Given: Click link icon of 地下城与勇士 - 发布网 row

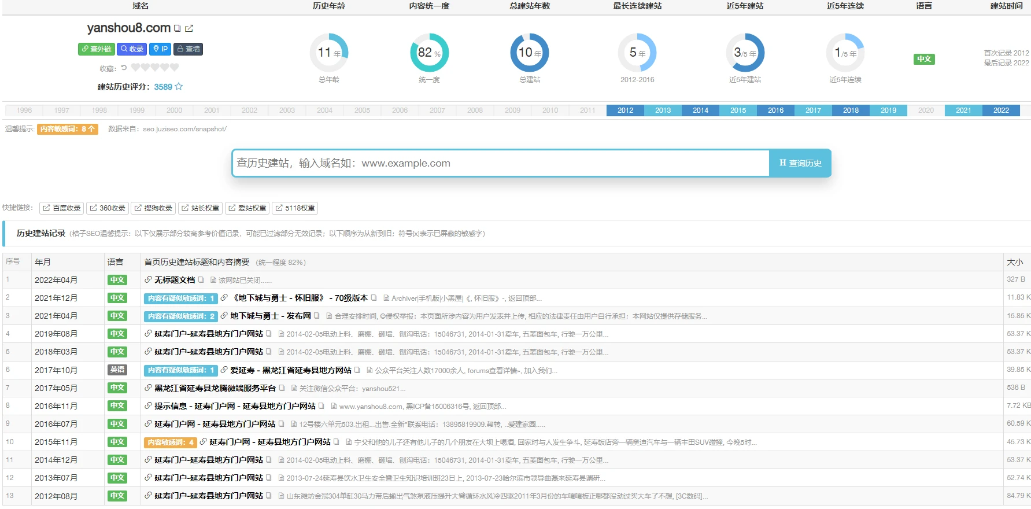Looking at the screenshot, I should click(224, 316).
